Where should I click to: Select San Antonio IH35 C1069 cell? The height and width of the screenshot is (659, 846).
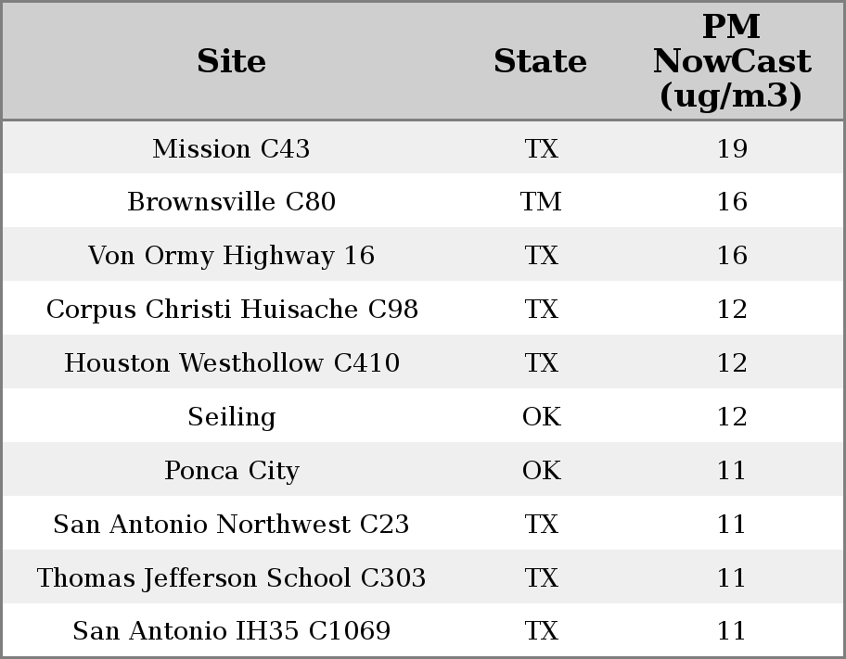coord(231,631)
